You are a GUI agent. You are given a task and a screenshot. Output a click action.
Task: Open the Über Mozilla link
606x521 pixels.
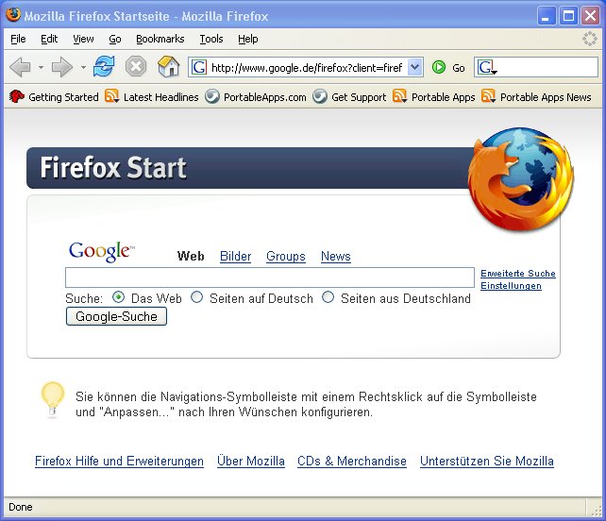tap(251, 461)
